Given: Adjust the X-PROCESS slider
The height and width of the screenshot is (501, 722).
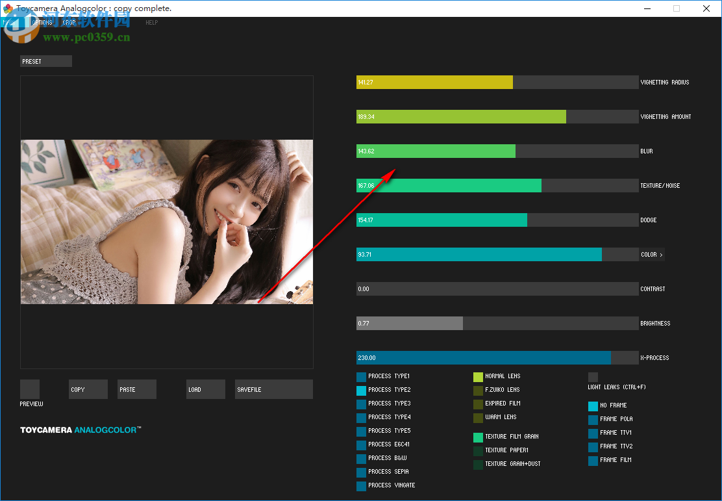Looking at the screenshot, I should [x=497, y=357].
